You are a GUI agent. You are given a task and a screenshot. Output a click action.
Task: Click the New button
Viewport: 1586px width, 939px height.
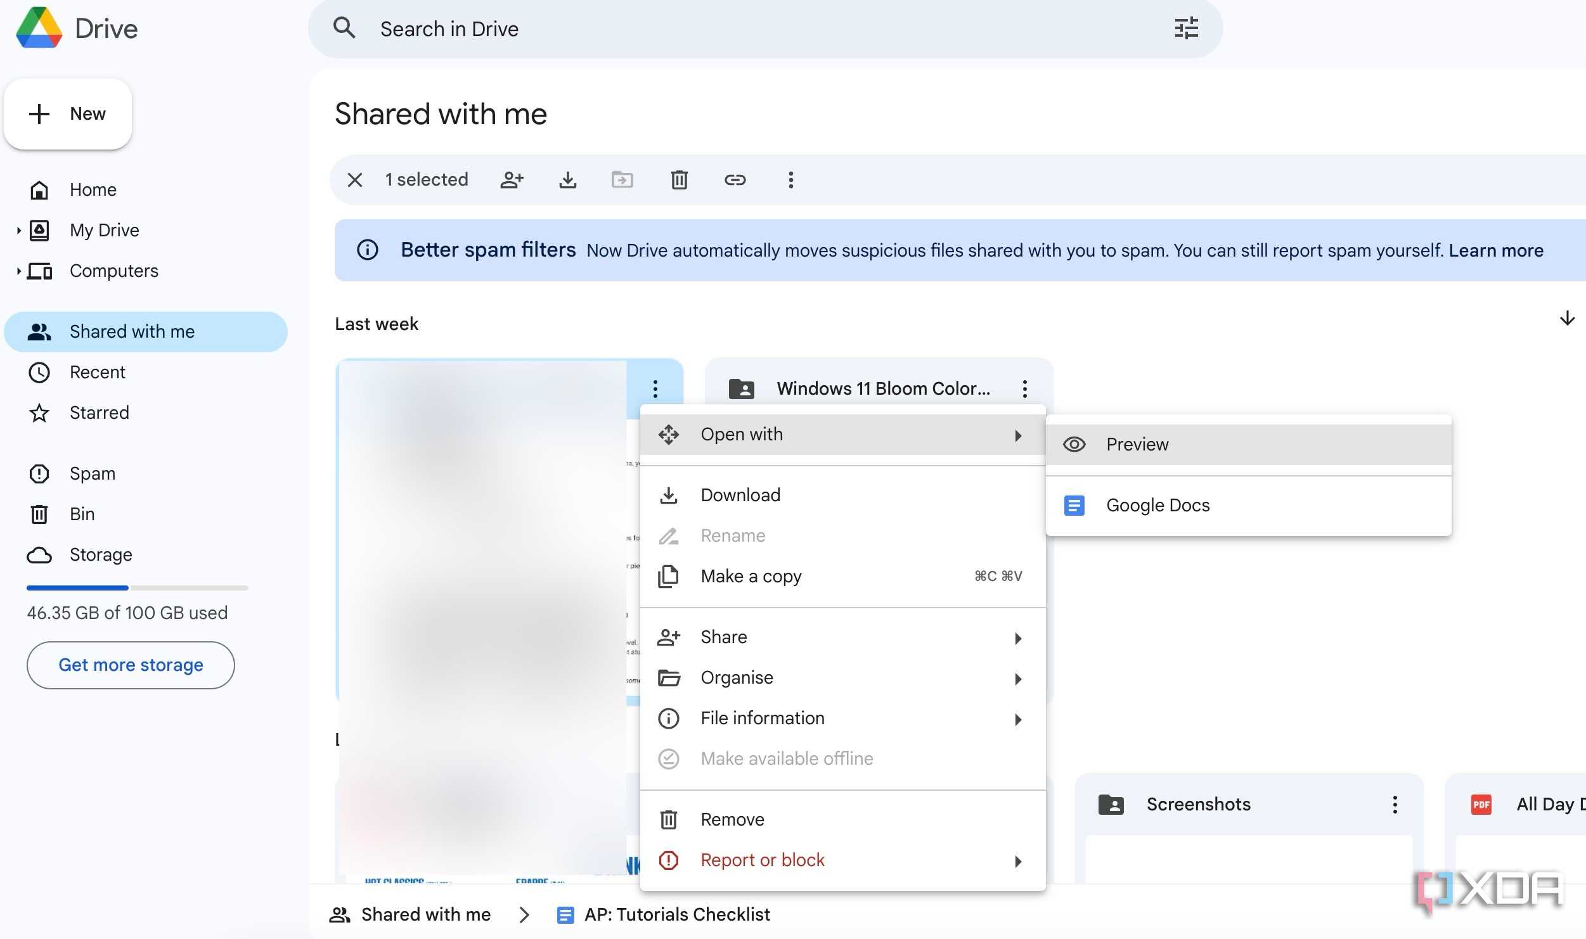(x=68, y=114)
